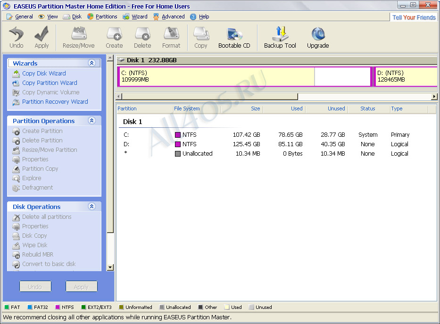Screen dimensions: 440x324
Task: Click the Tell Your Friends link
Action: [x=414, y=17]
